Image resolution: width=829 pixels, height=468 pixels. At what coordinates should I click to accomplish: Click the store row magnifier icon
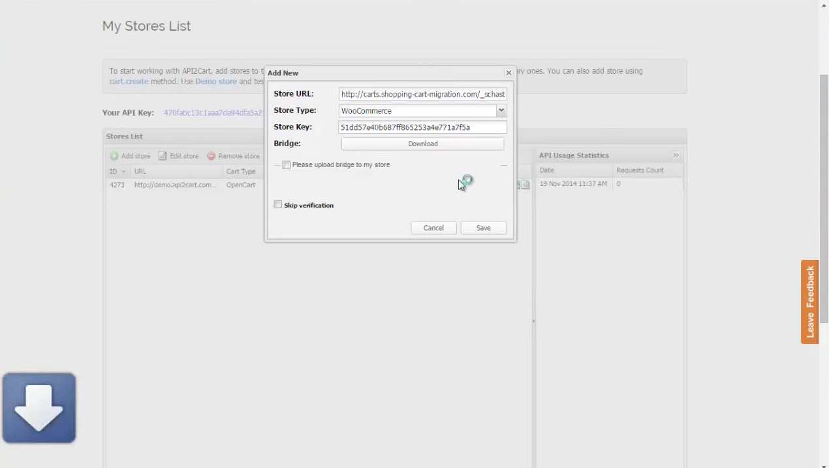point(525,185)
